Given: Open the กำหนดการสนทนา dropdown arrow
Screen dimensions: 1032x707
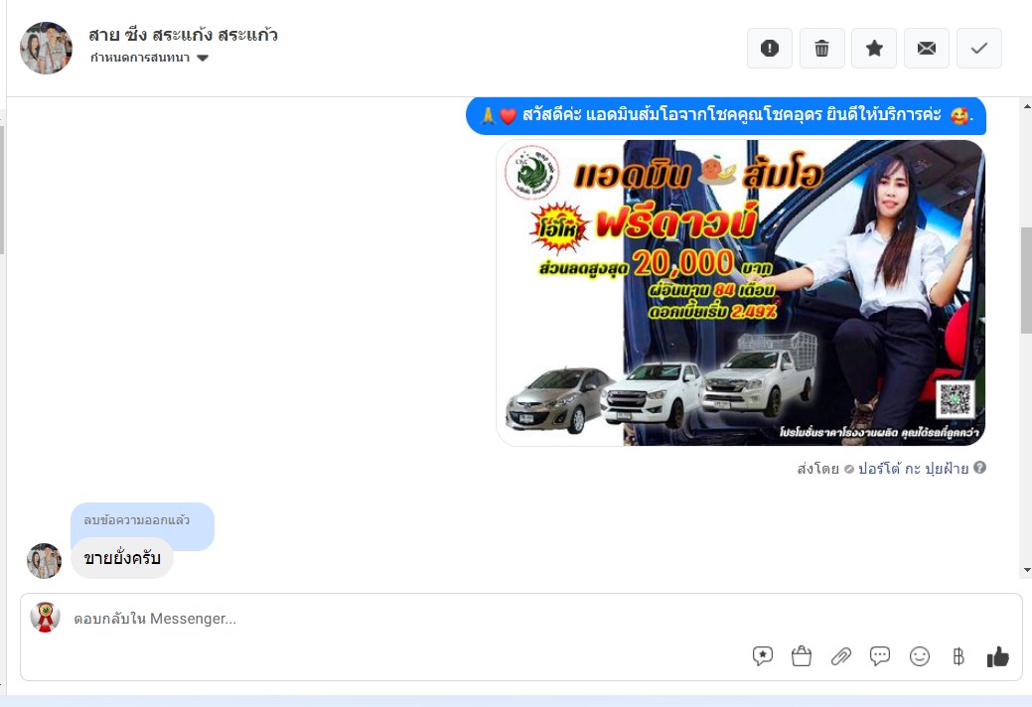Looking at the screenshot, I should pos(203,58).
